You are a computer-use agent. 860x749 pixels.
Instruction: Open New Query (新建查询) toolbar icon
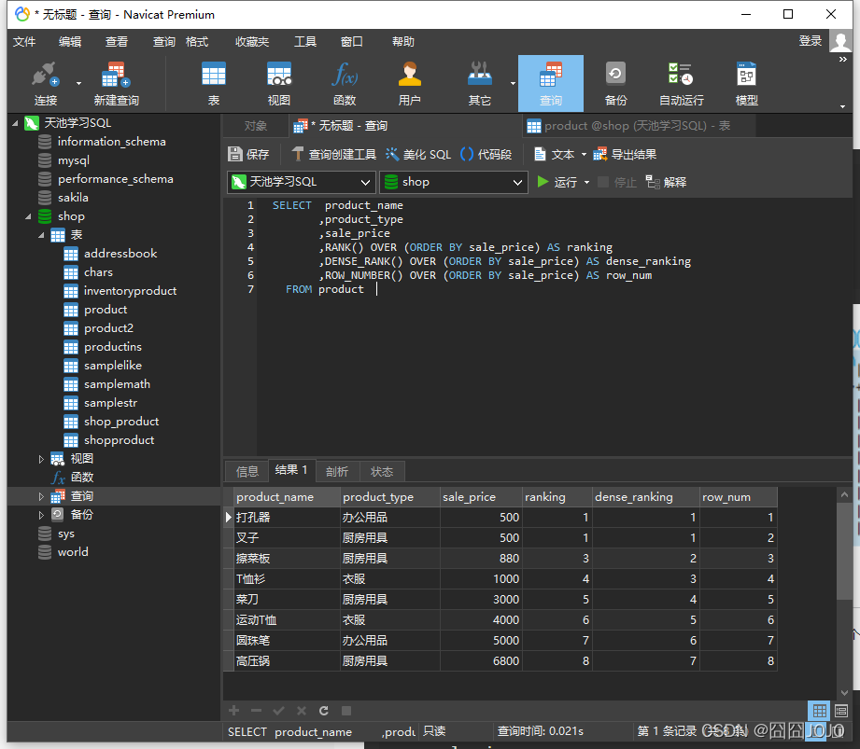pyautogui.click(x=116, y=84)
